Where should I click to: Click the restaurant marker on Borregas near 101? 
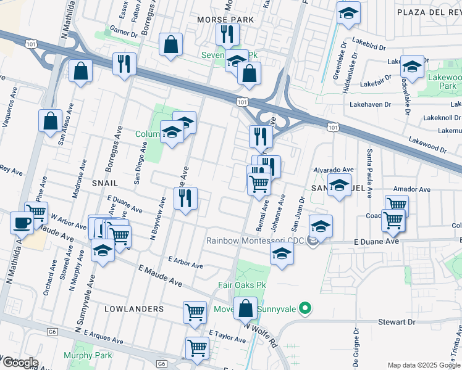[124, 66]
